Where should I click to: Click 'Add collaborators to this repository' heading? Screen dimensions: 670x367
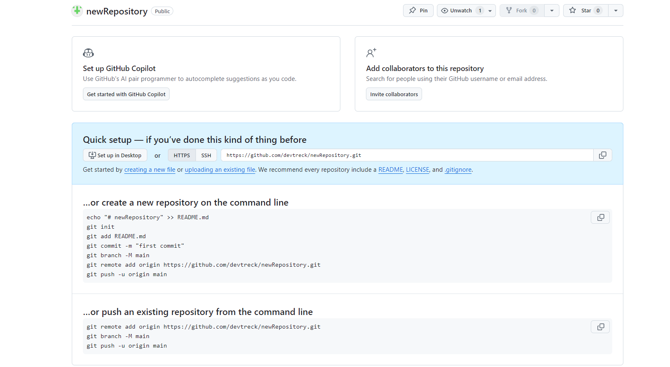[x=425, y=69]
